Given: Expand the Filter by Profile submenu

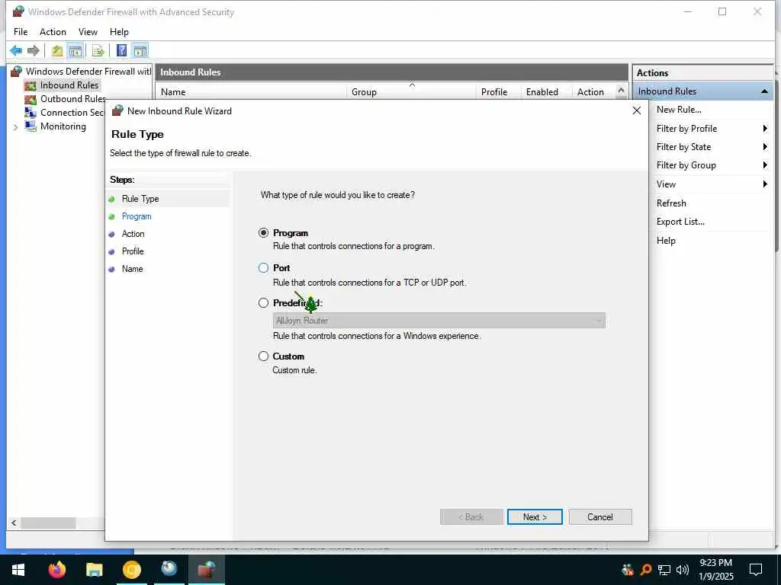Looking at the screenshot, I should [x=765, y=128].
